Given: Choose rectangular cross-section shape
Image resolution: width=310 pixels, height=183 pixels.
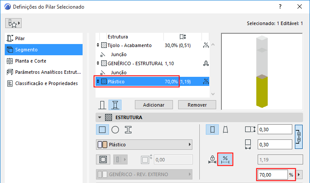Looking at the screenshot, I should [102, 129].
